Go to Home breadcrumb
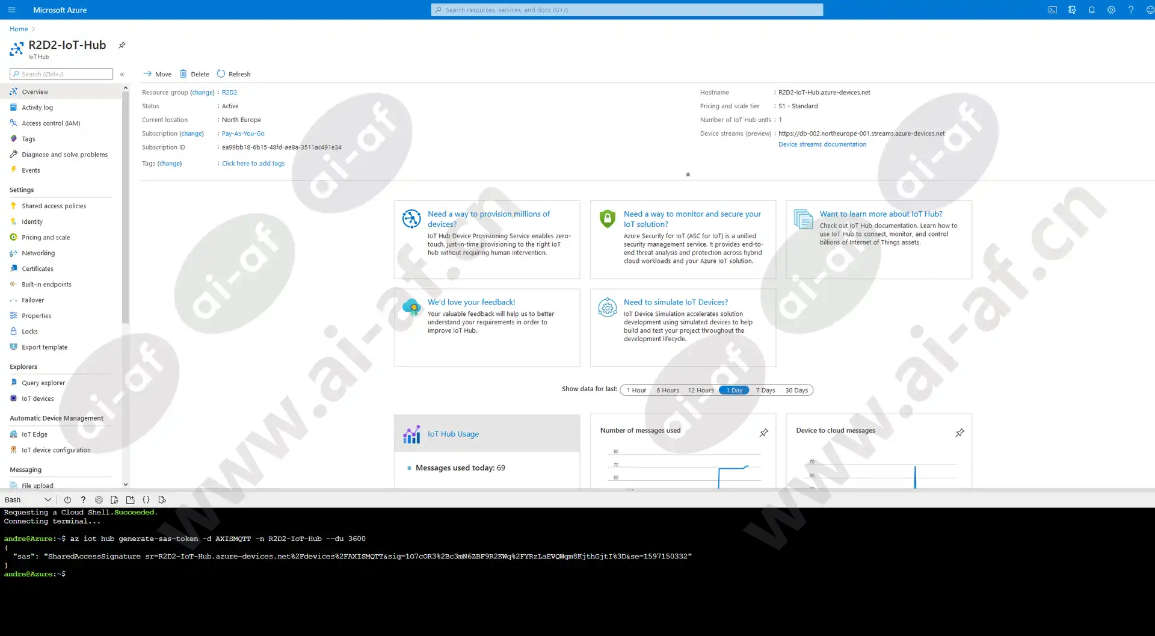The image size is (1155, 636). (x=19, y=29)
